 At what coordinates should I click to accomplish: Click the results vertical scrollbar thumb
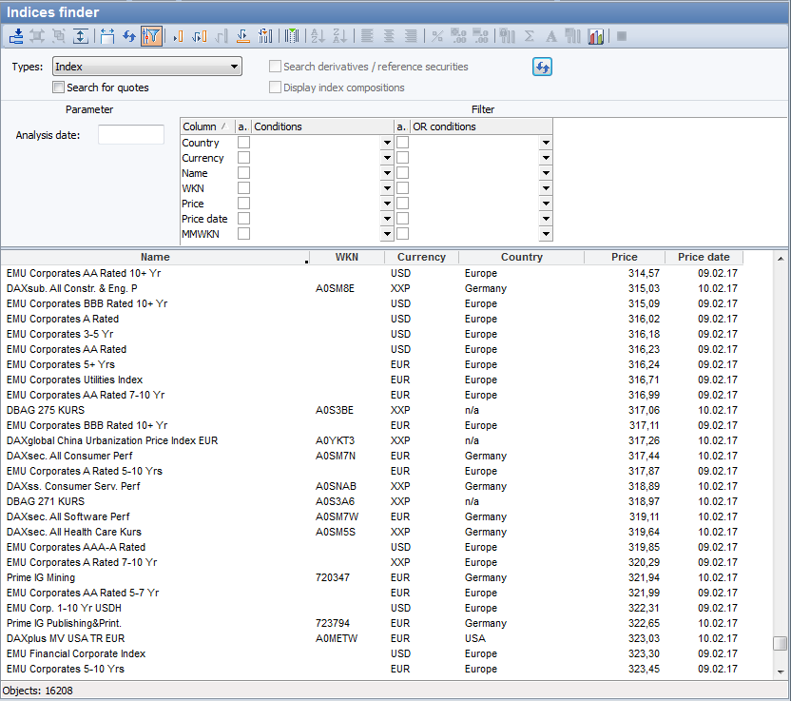pos(780,644)
